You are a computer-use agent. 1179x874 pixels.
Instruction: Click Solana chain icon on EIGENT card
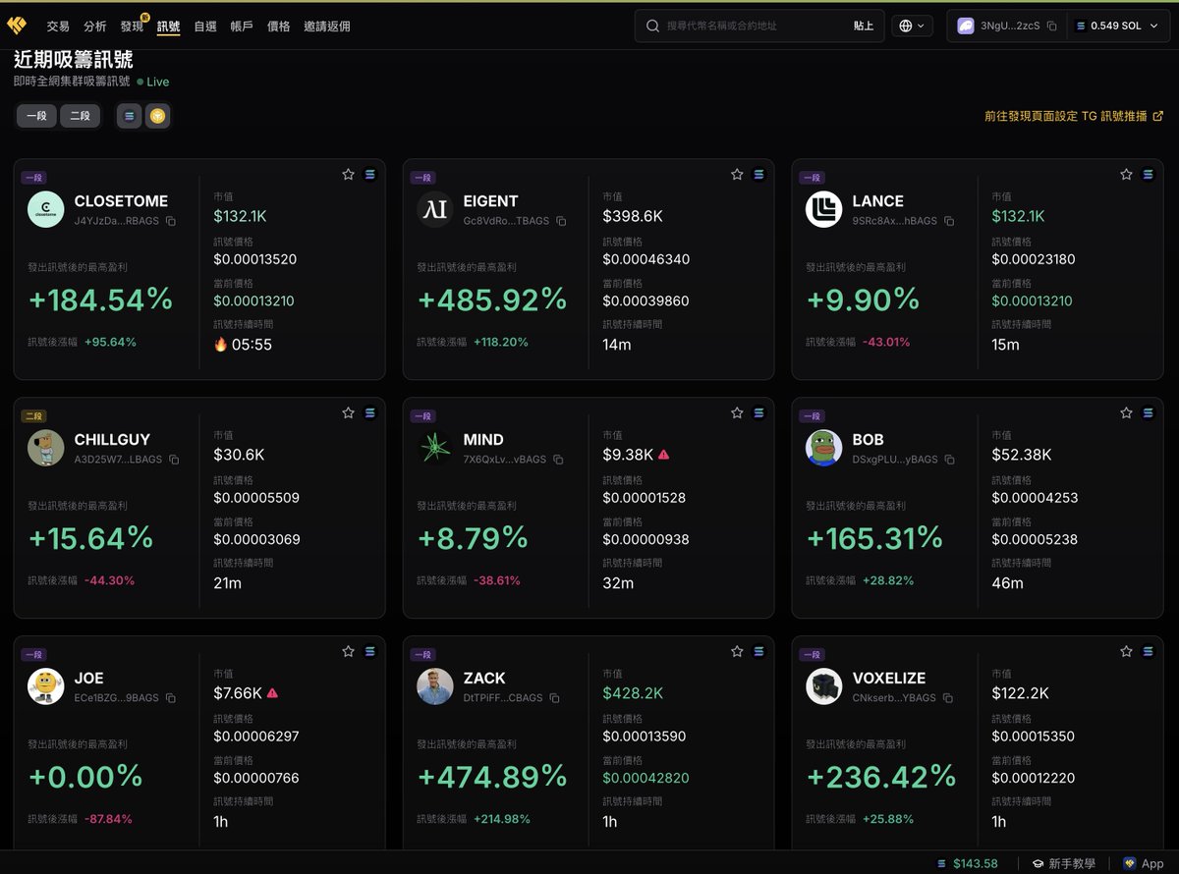point(758,175)
